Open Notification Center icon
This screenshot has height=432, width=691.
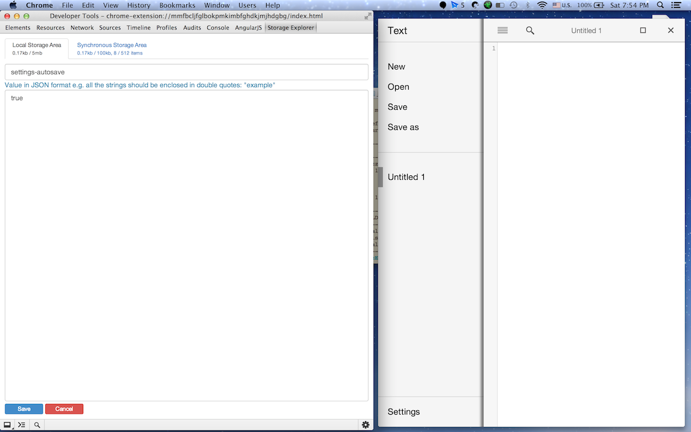point(676,5)
